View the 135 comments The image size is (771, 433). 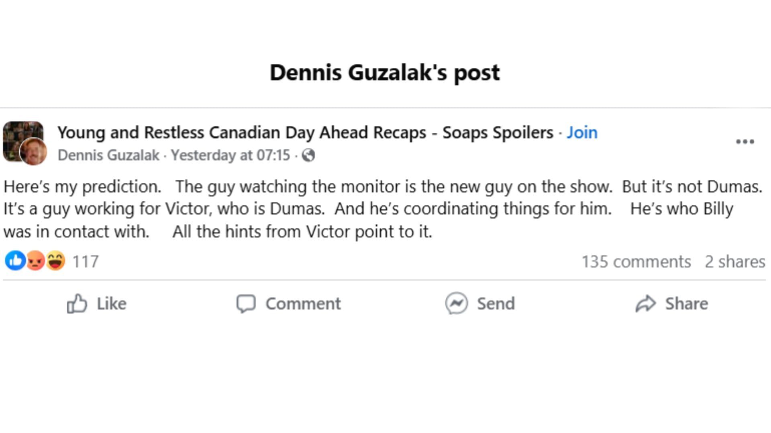click(636, 261)
